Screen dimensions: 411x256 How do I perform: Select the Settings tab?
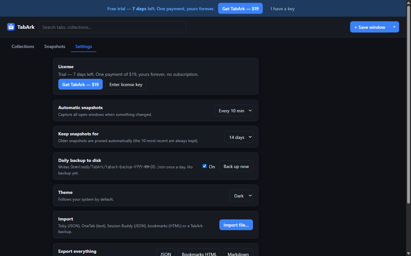click(83, 46)
